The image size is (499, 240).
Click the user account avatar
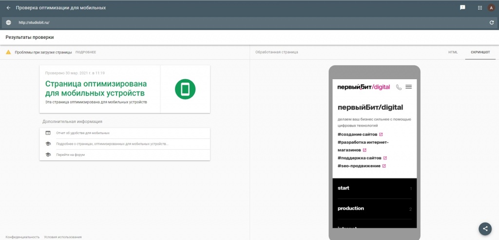click(491, 8)
